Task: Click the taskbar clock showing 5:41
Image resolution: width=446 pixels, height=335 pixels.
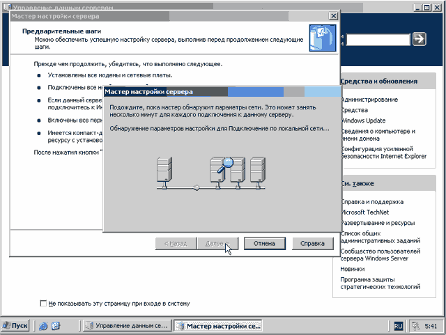Action: point(431,326)
